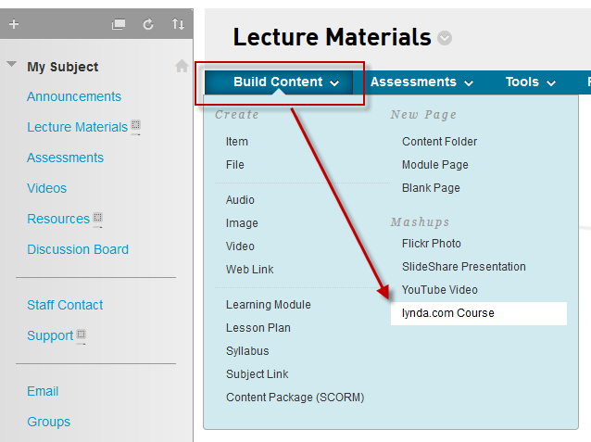Collapse the My Subject menu triangle
Viewport: 591px width, 442px height.
[11, 65]
